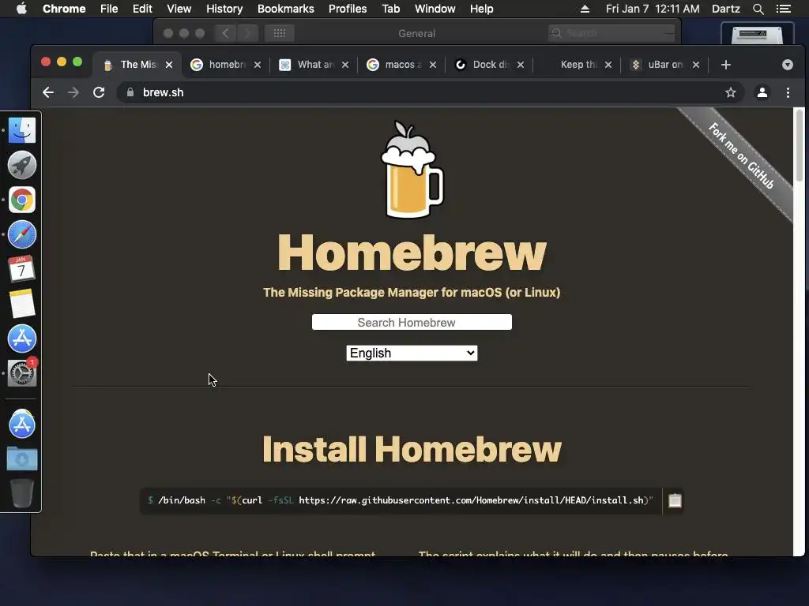
Task: Open Chrome three-dot menu
Action: pos(788,92)
